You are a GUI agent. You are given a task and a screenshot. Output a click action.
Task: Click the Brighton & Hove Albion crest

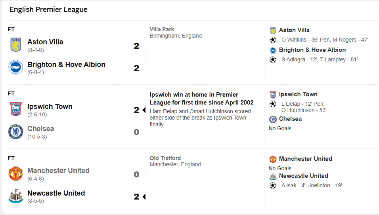(x=16, y=68)
